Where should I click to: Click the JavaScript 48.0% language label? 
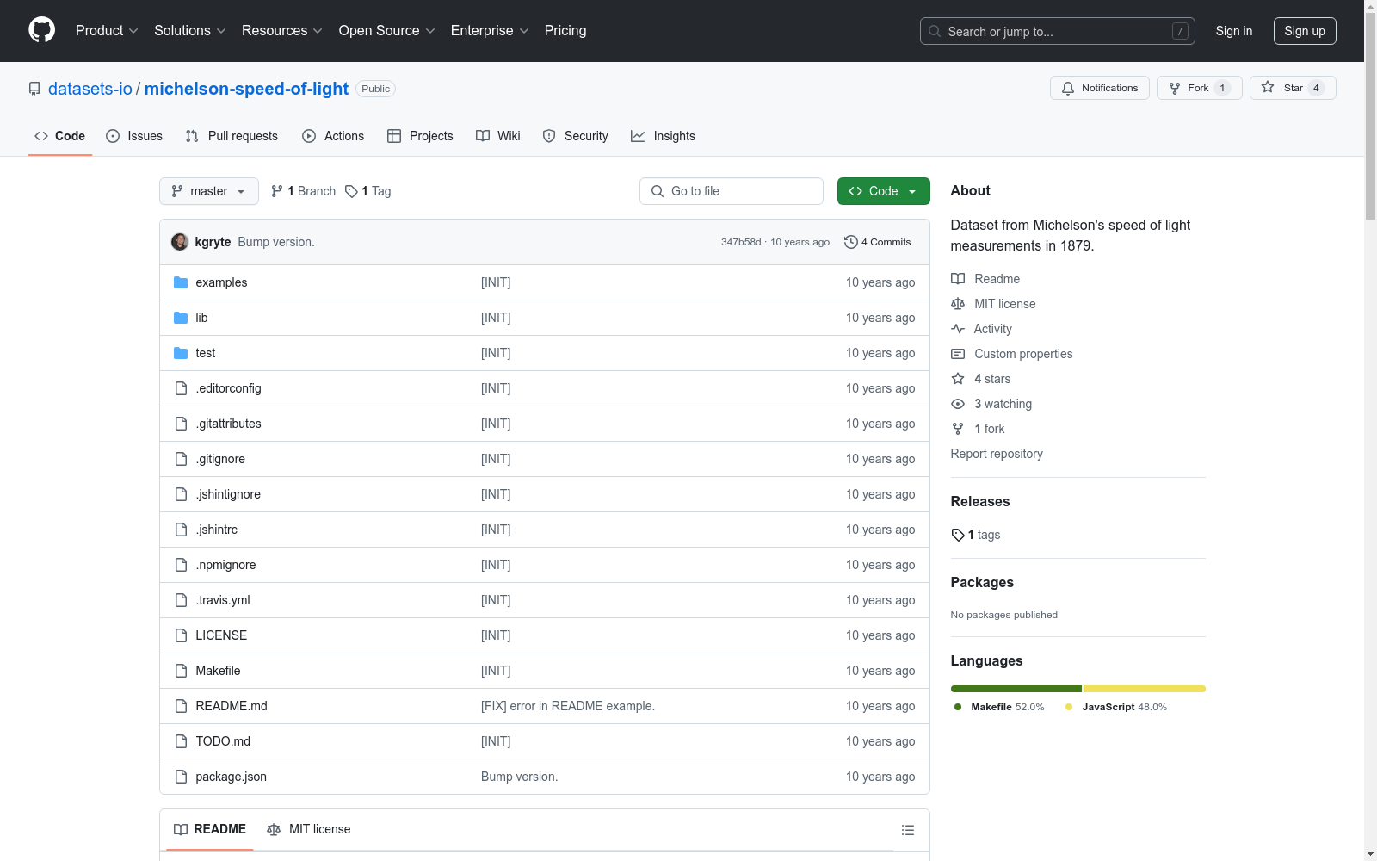point(1116,707)
